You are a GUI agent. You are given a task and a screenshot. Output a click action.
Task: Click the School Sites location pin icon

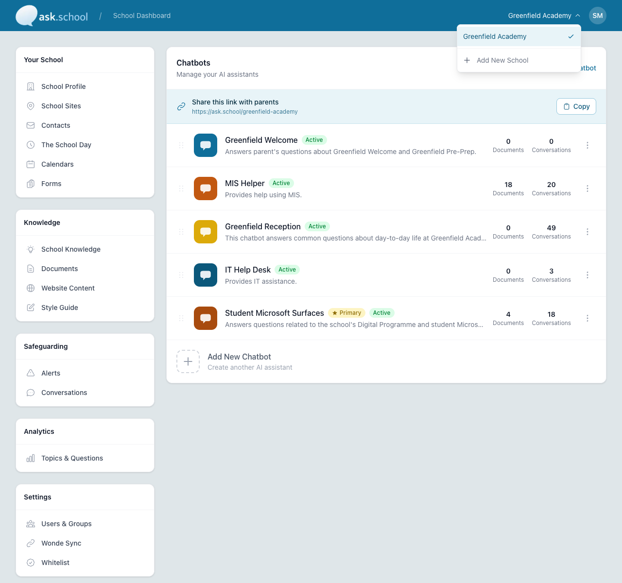click(31, 106)
